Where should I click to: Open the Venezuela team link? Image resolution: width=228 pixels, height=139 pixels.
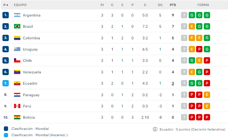[x=32, y=72]
